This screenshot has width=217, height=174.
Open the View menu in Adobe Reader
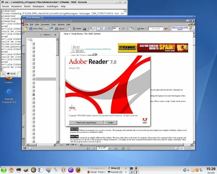37,24
